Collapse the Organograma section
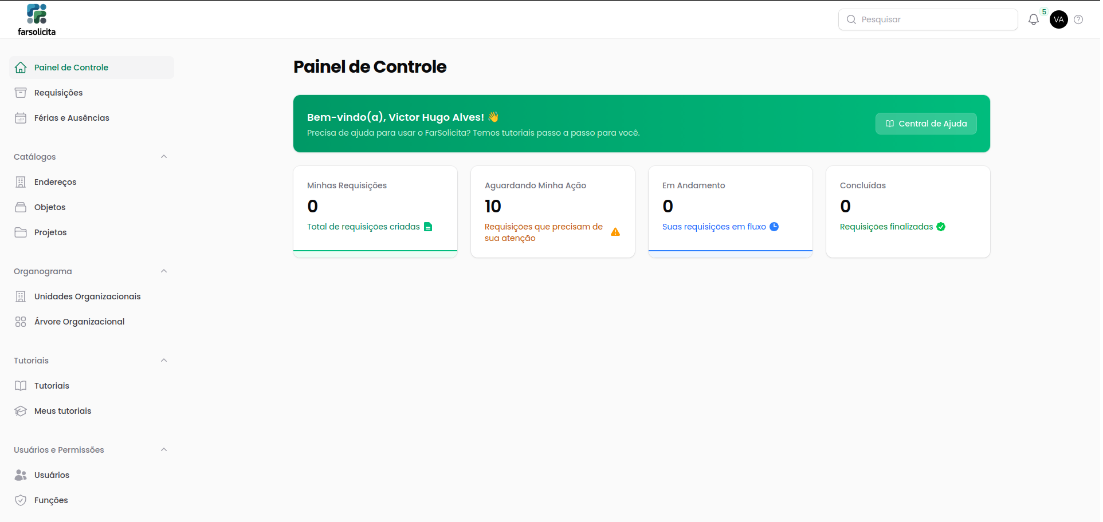The width and height of the screenshot is (1103, 522). tap(164, 271)
